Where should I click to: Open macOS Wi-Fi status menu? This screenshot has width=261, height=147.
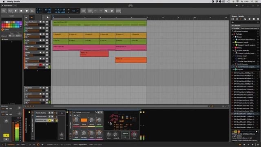237,1
